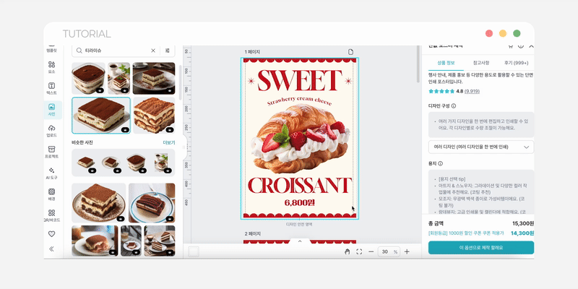The image size is (578, 289).
Task: Click the fit-to-screen icon in bottom bar
Action: tap(359, 251)
